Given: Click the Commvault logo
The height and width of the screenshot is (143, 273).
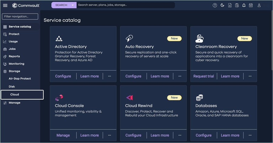Looking at the screenshot, I should tap(28, 5).
